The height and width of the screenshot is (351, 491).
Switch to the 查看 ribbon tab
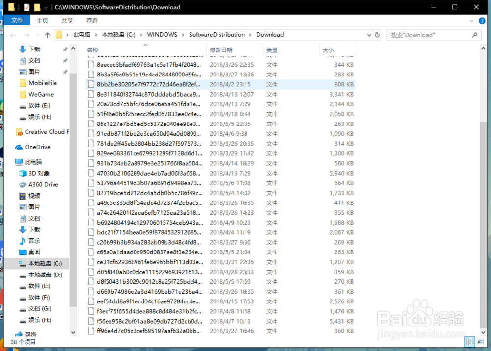tap(93, 21)
